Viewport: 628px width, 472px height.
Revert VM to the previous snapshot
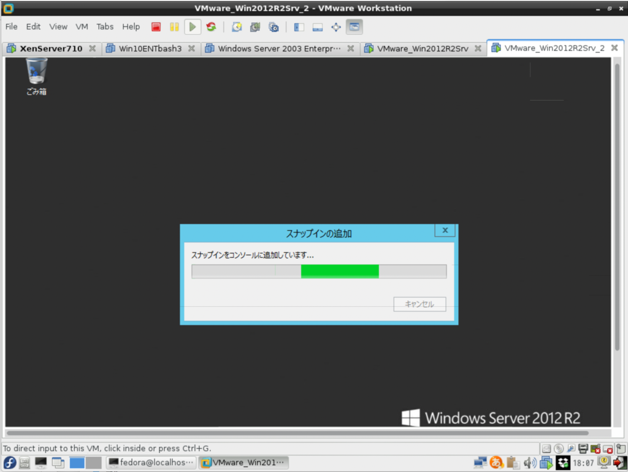tap(255, 27)
